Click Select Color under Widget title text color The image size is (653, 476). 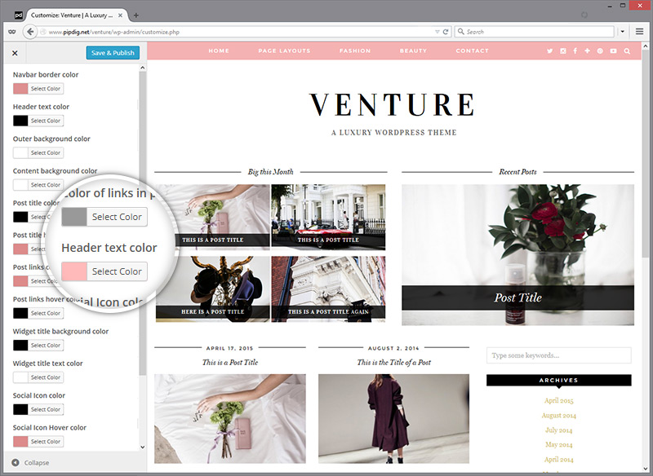[x=46, y=377]
